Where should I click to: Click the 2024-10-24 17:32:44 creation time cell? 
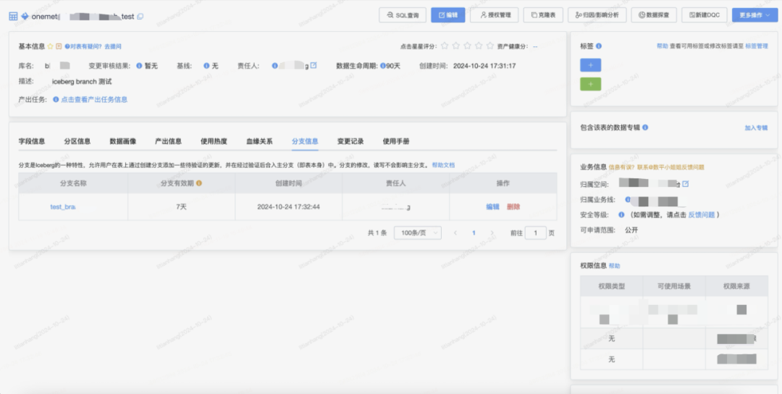289,207
